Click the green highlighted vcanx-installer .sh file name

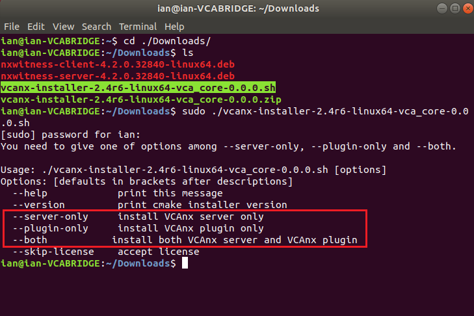click(138, 88)
